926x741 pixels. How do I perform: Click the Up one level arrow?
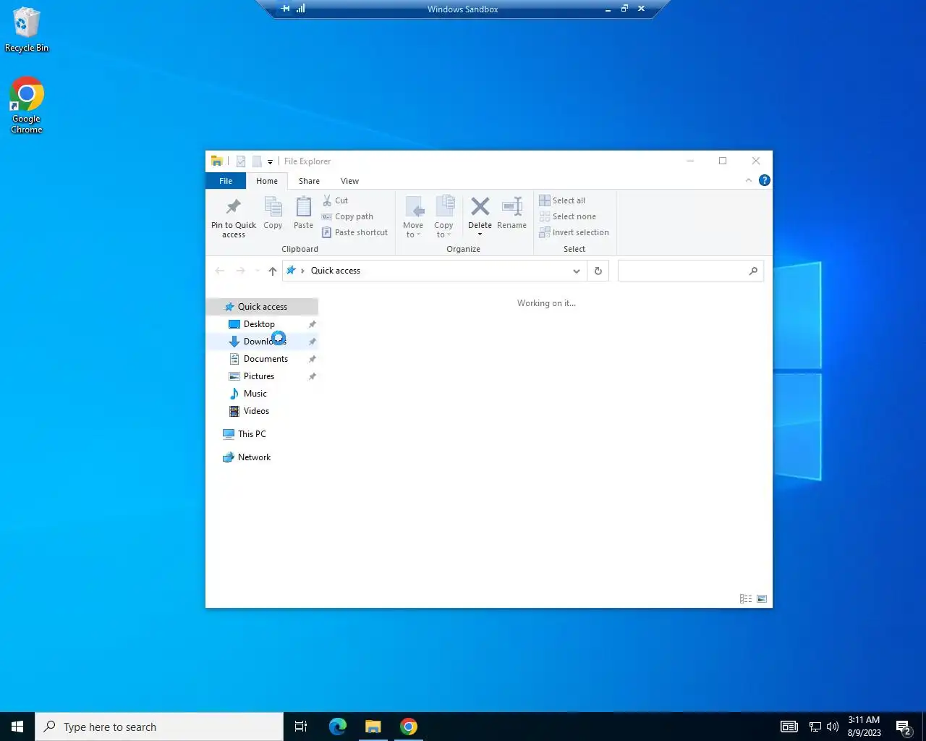[272, 271]
